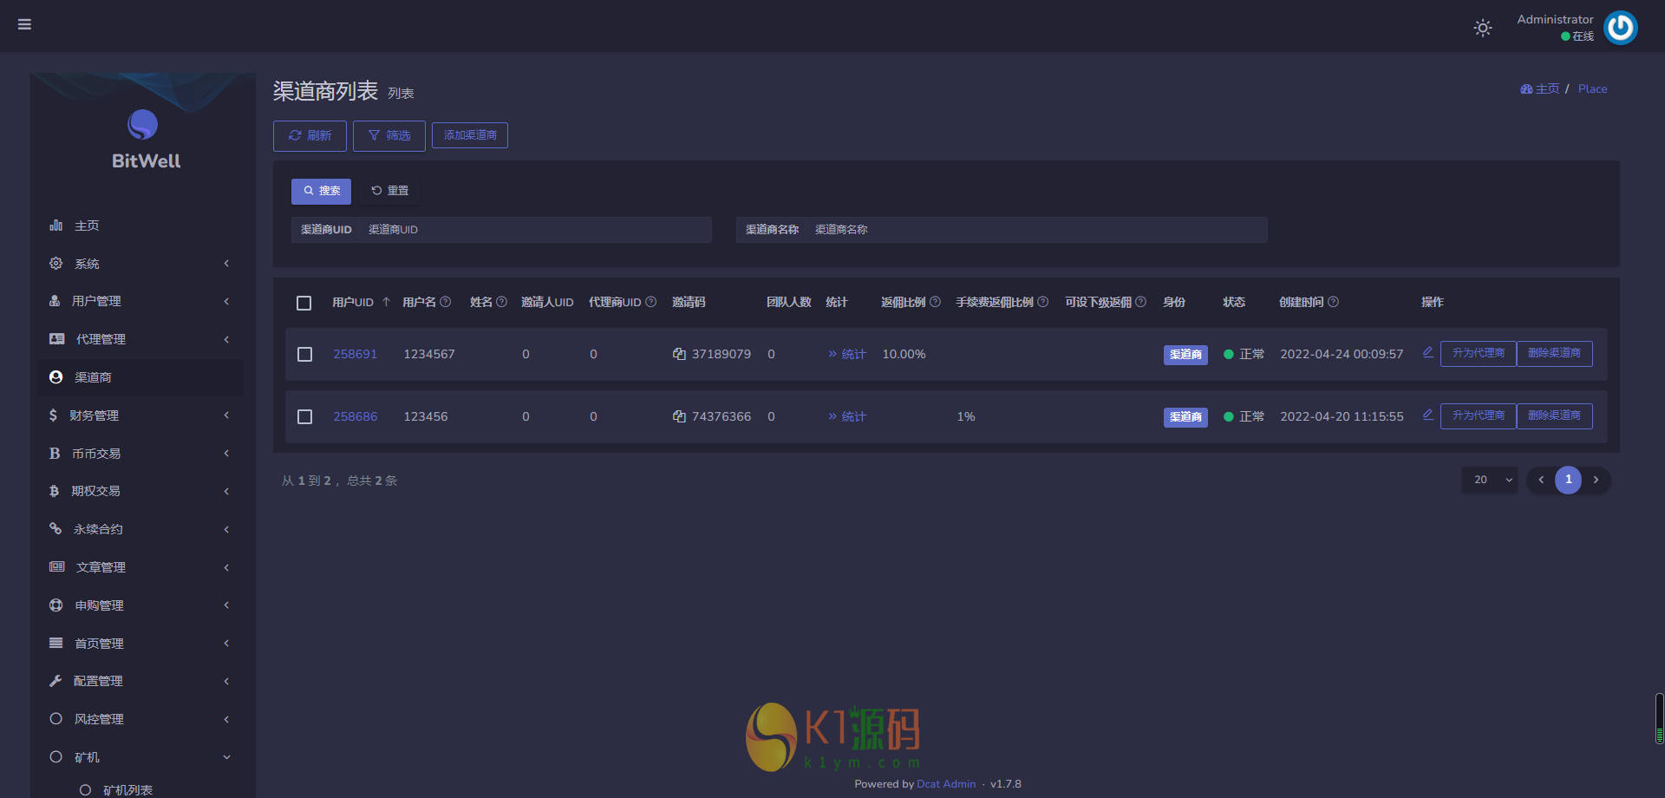The width and height of the screenshot is (1665, 798).
Task: Focus the 渠道商名称 search field
Action: 1037,230
